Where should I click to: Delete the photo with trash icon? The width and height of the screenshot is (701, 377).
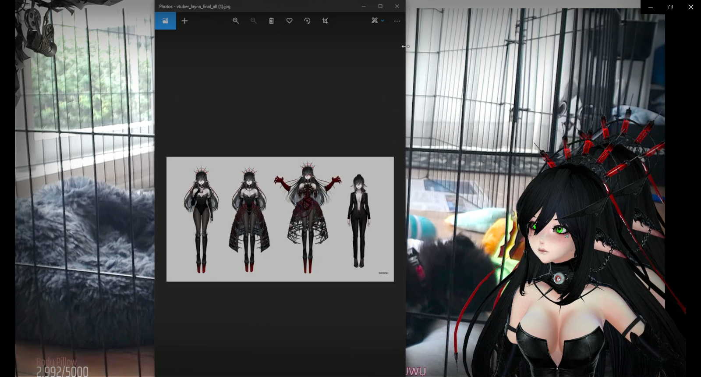pos(271,21)
